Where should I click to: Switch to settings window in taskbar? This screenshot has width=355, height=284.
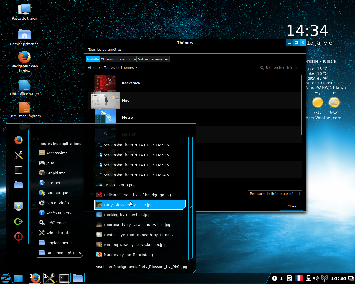coord(50,278)
